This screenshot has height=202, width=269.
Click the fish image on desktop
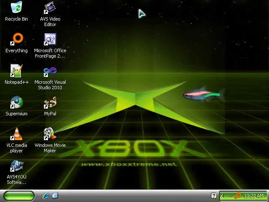click(204, 95)
